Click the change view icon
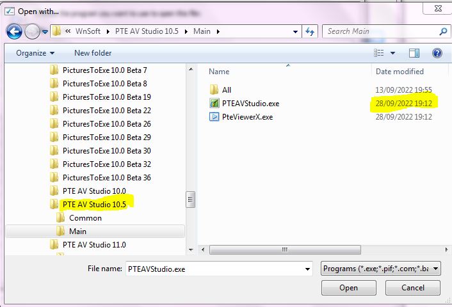 pos(379,53)
